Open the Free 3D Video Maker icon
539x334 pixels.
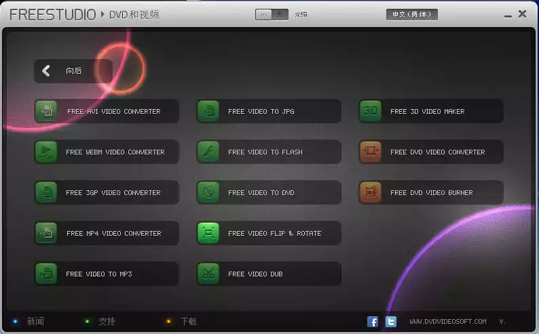(x=371, y=111)
